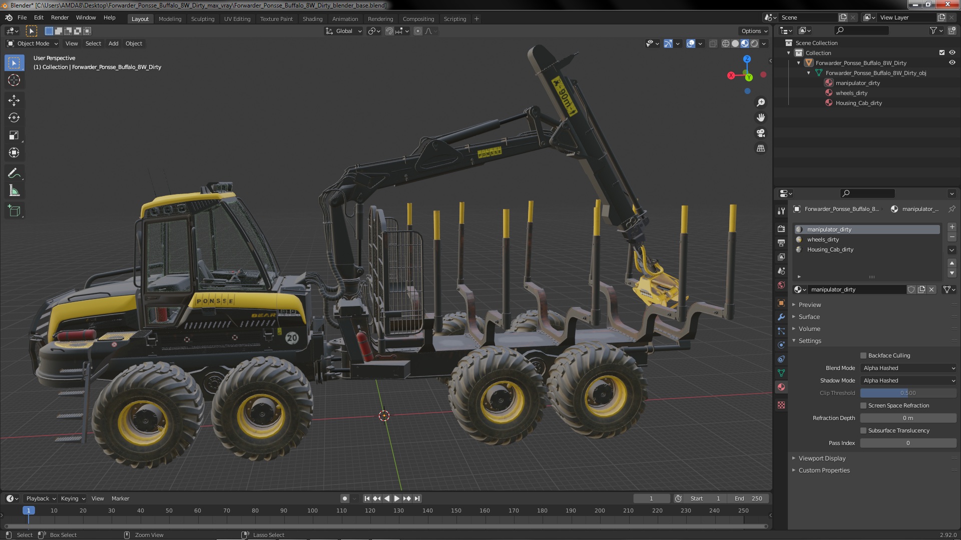Click the pan view hand icon

point(761,117)
